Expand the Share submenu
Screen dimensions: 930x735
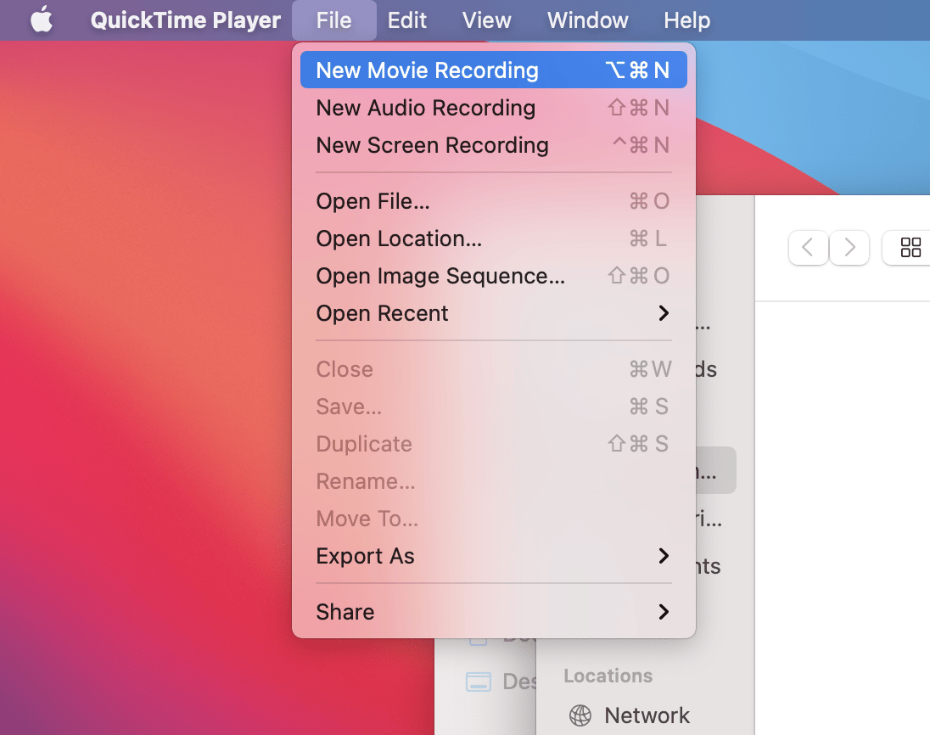[494, 612]
